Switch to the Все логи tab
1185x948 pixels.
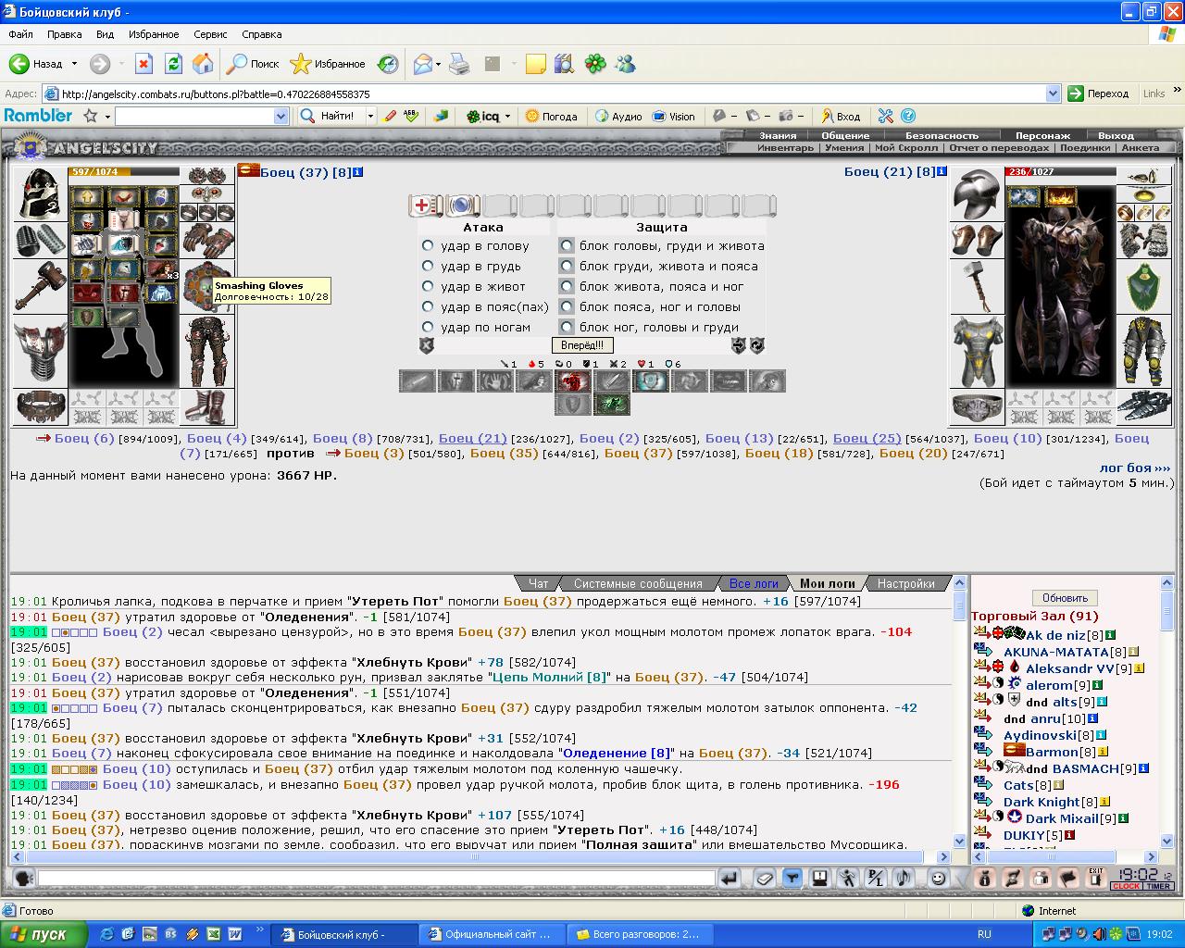754,583
